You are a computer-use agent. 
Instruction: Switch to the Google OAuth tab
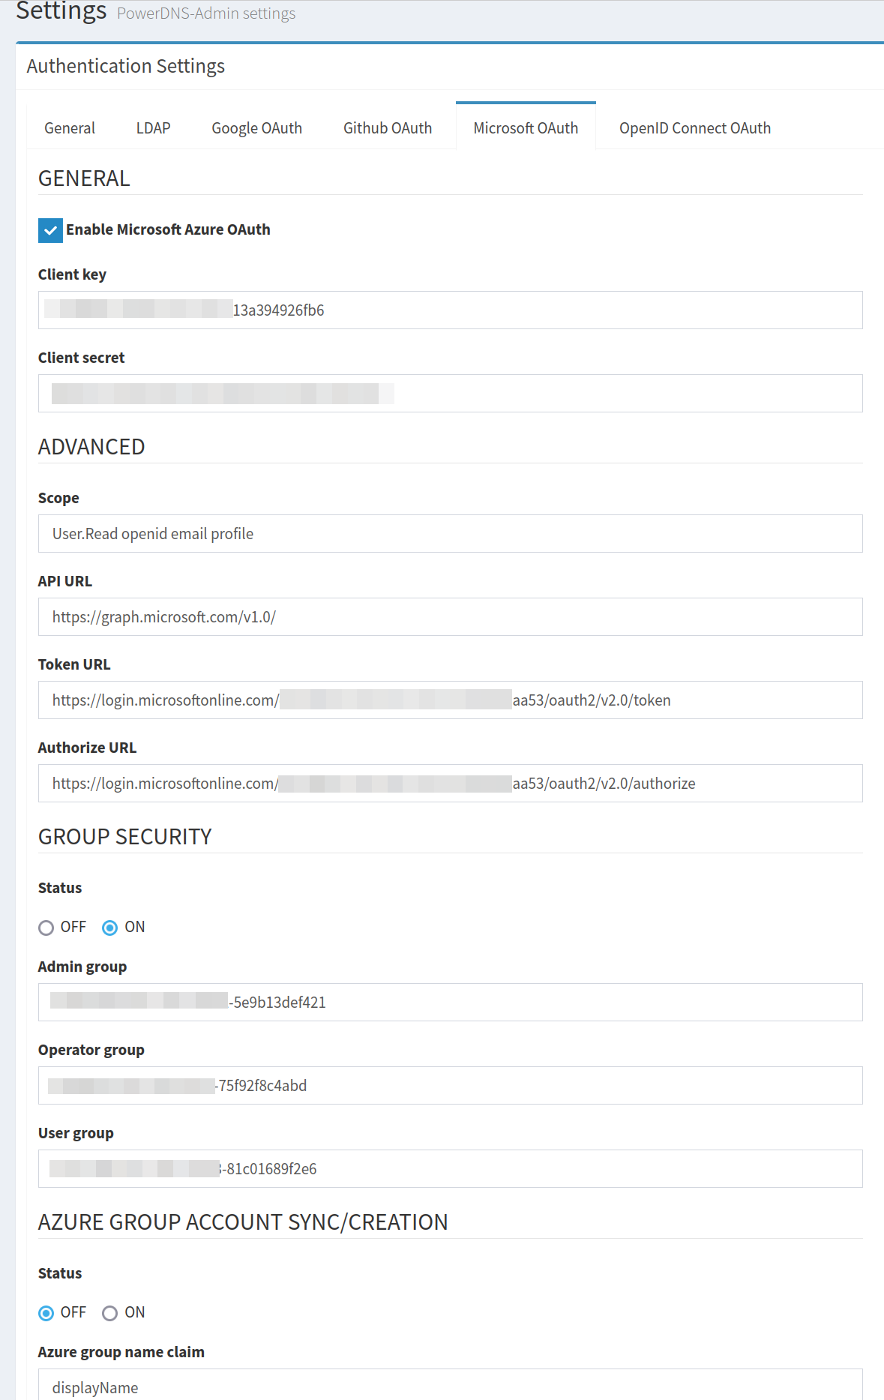tap(256, 127)
